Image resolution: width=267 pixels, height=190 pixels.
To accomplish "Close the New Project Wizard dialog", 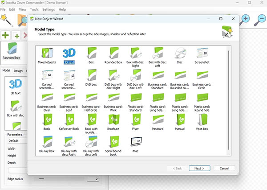I will [x=233, y=19].
